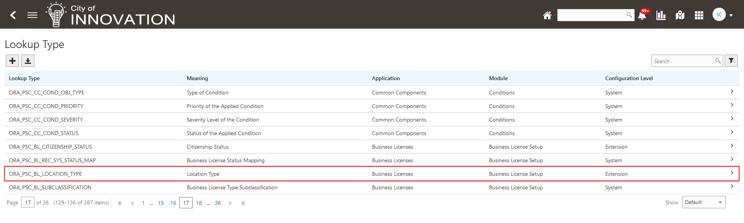The image size is (744, 223).
Task: Expand the SC user account dropdown
Action: (731, 15)
